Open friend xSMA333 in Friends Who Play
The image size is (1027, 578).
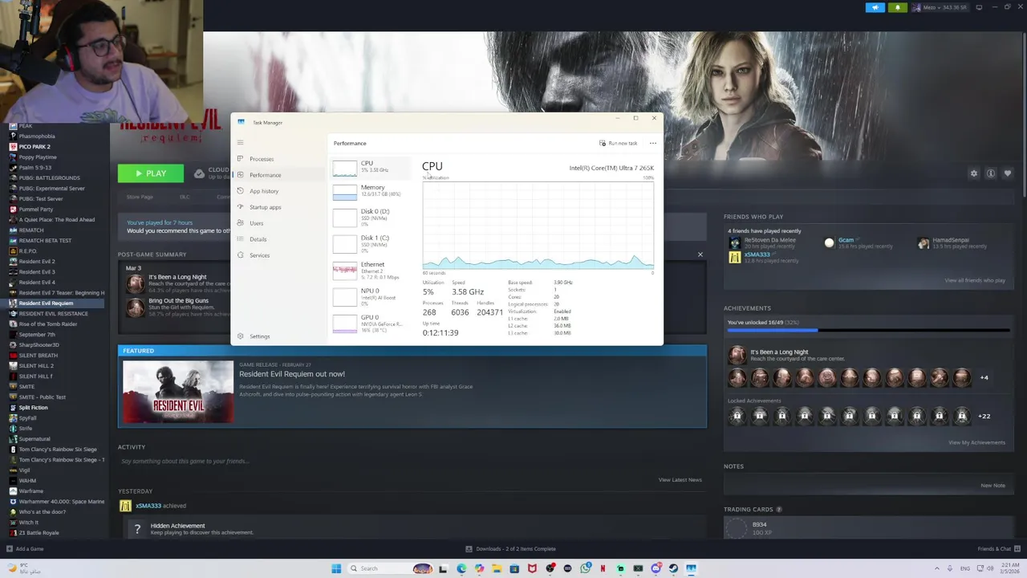[x=757, y=254]
